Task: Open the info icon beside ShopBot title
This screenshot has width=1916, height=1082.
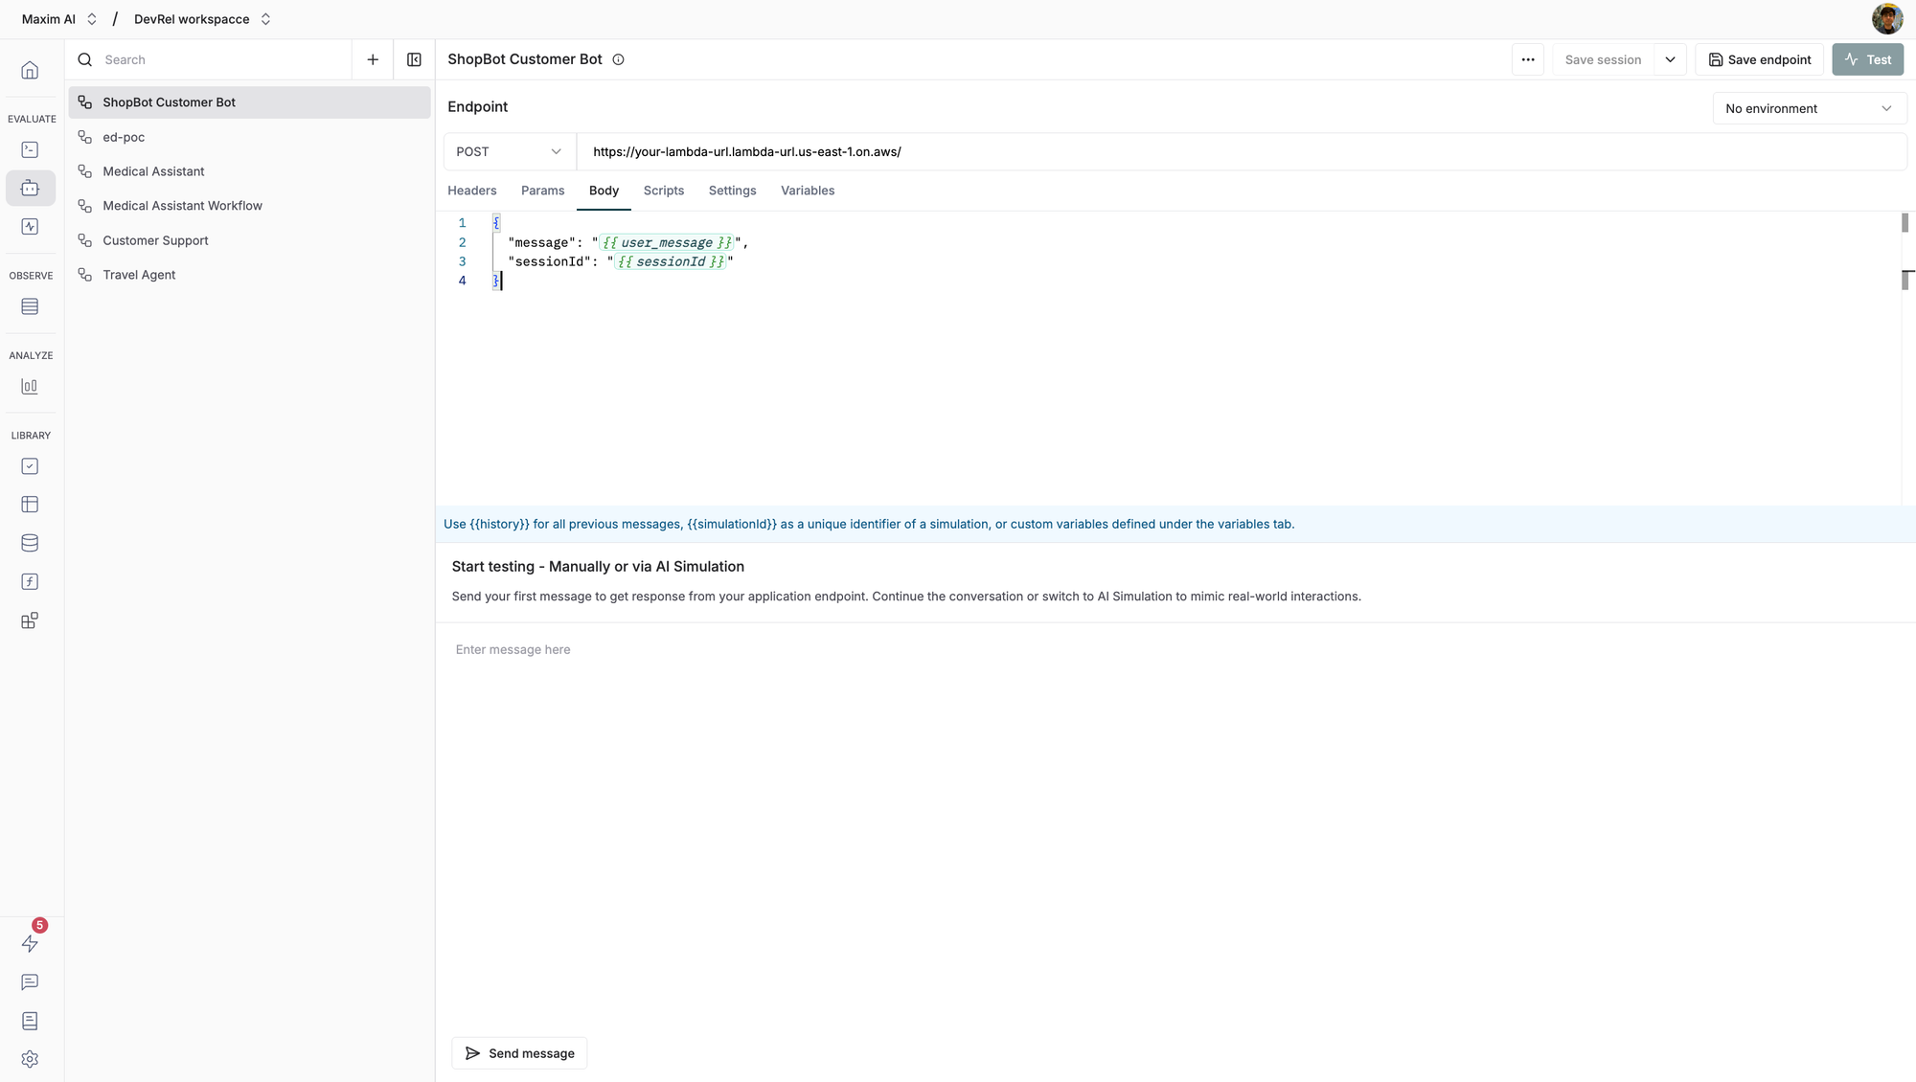Action: point(618,59)
